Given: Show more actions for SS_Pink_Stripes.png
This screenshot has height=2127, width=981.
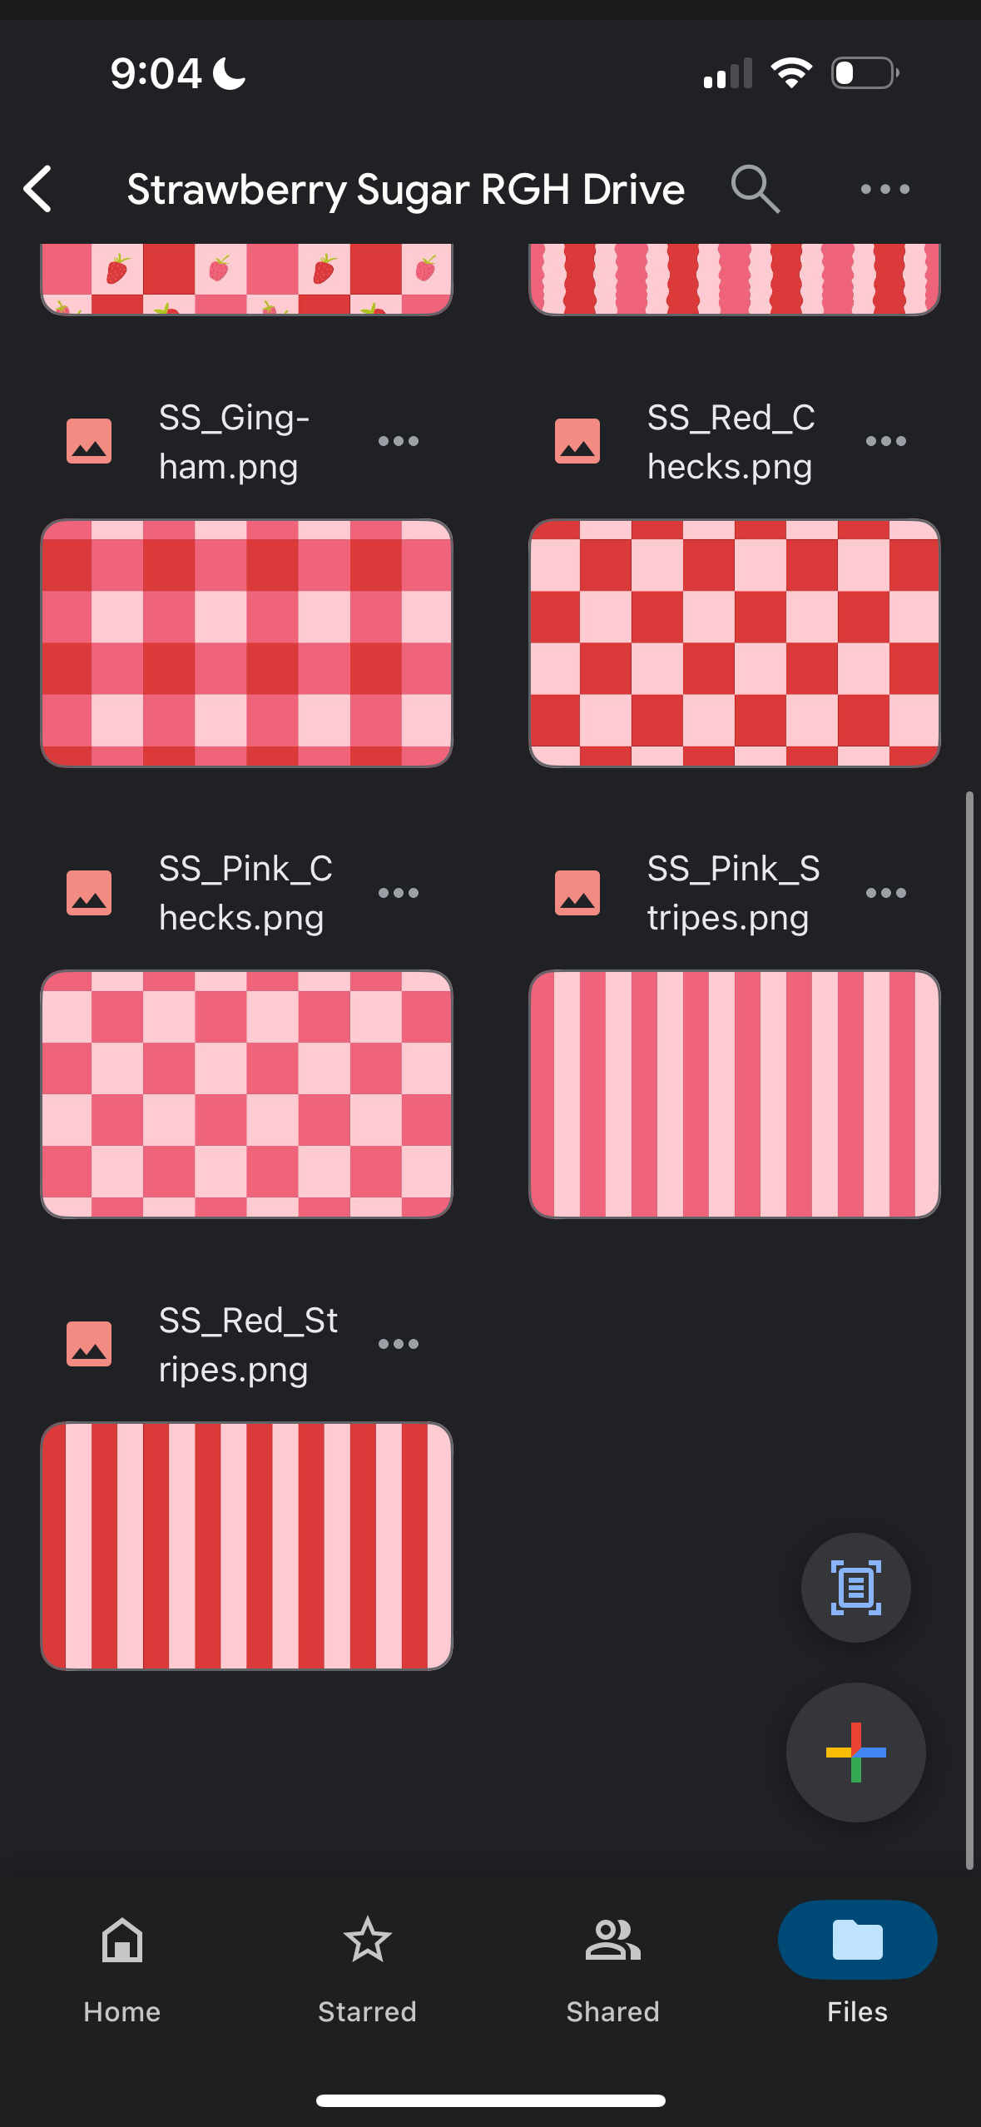Looking at the screenshot, I should pos(885,893).
